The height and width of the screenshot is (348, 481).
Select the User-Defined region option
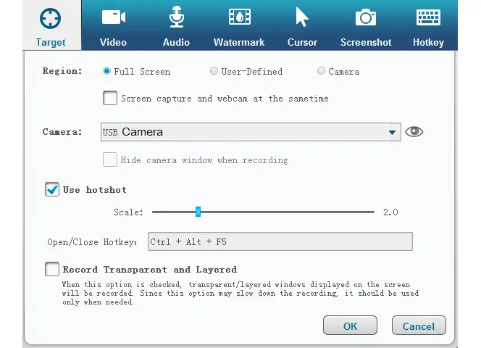214,71
